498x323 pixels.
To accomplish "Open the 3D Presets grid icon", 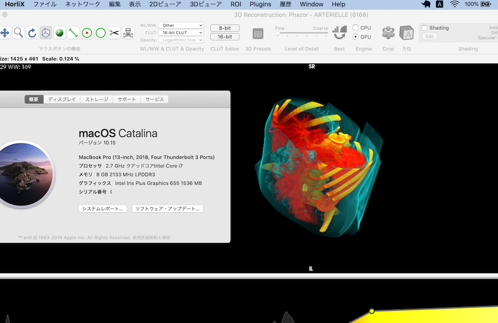I will pyautogui.click(x=258, y=34).
